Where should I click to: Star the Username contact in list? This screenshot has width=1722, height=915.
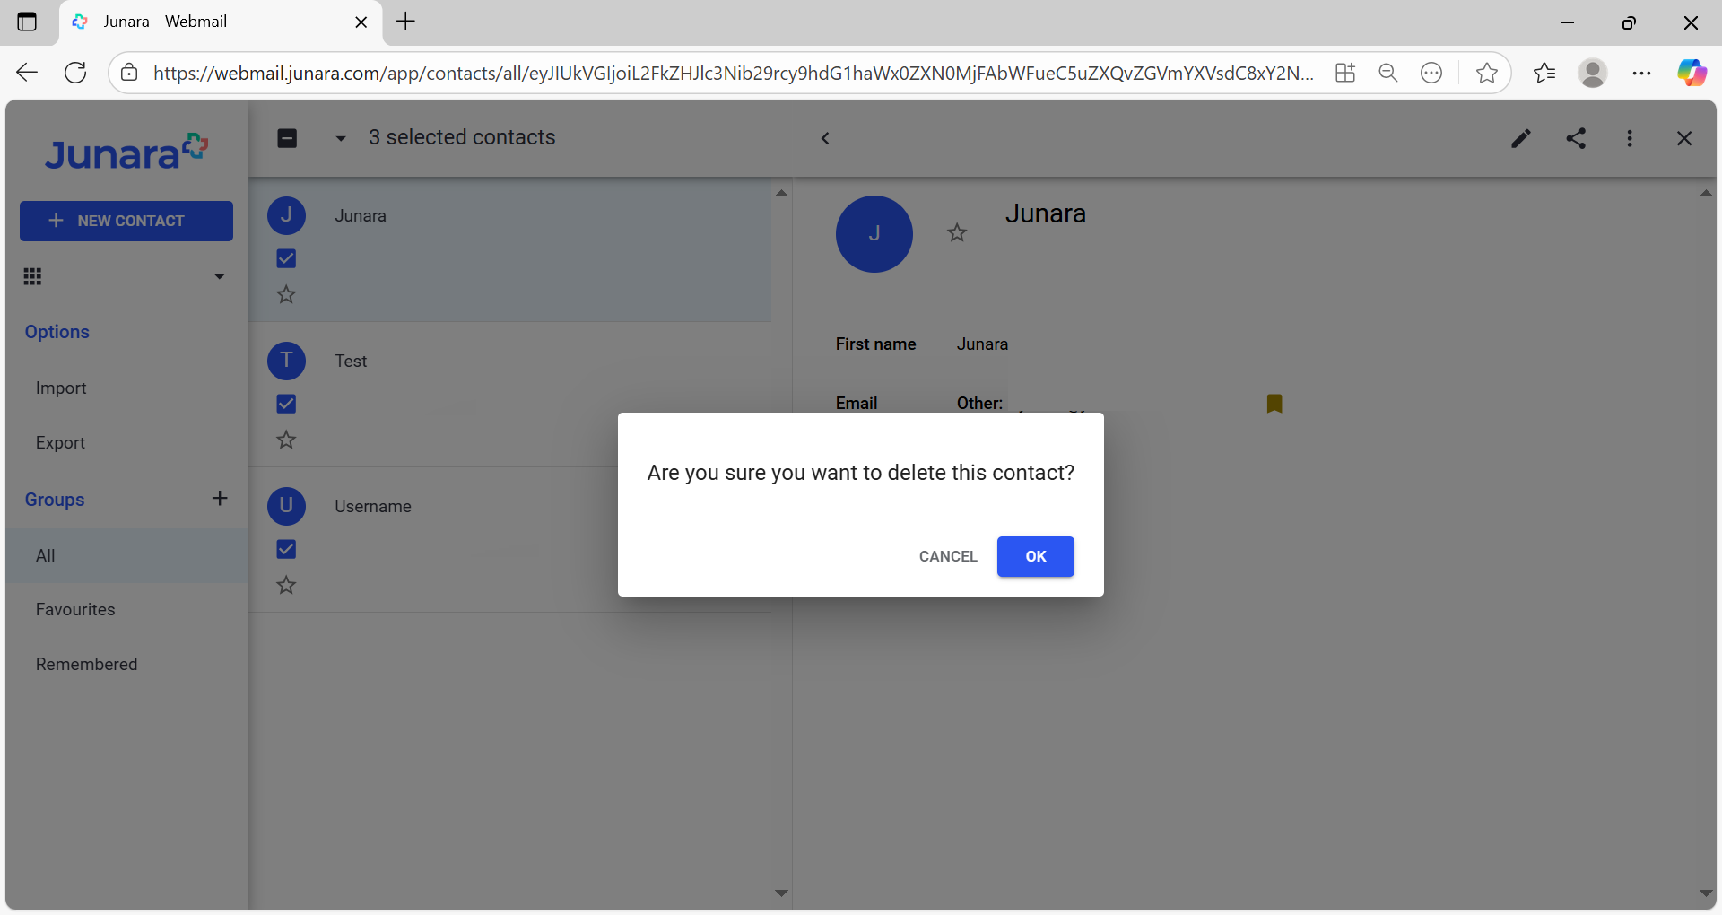[286, 585]
